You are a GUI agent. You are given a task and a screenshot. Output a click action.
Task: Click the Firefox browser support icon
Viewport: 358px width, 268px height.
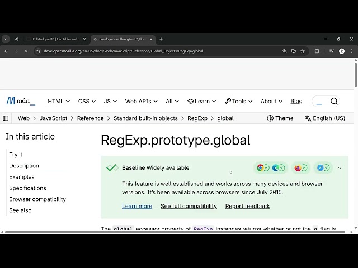click(298, 167)
